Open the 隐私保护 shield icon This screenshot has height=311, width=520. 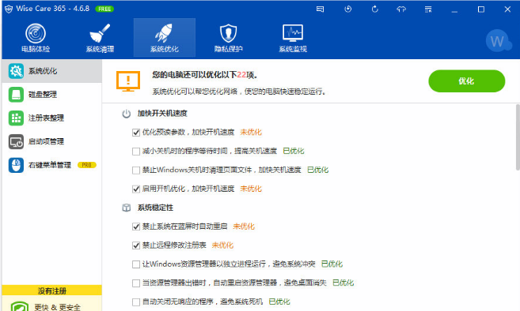pyautogui.click(x=228, y=33)
